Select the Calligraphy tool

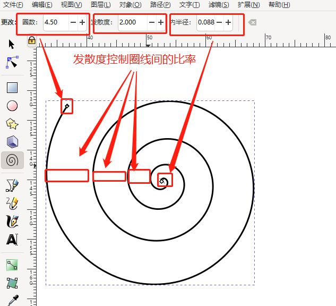[x=12, y=222]
